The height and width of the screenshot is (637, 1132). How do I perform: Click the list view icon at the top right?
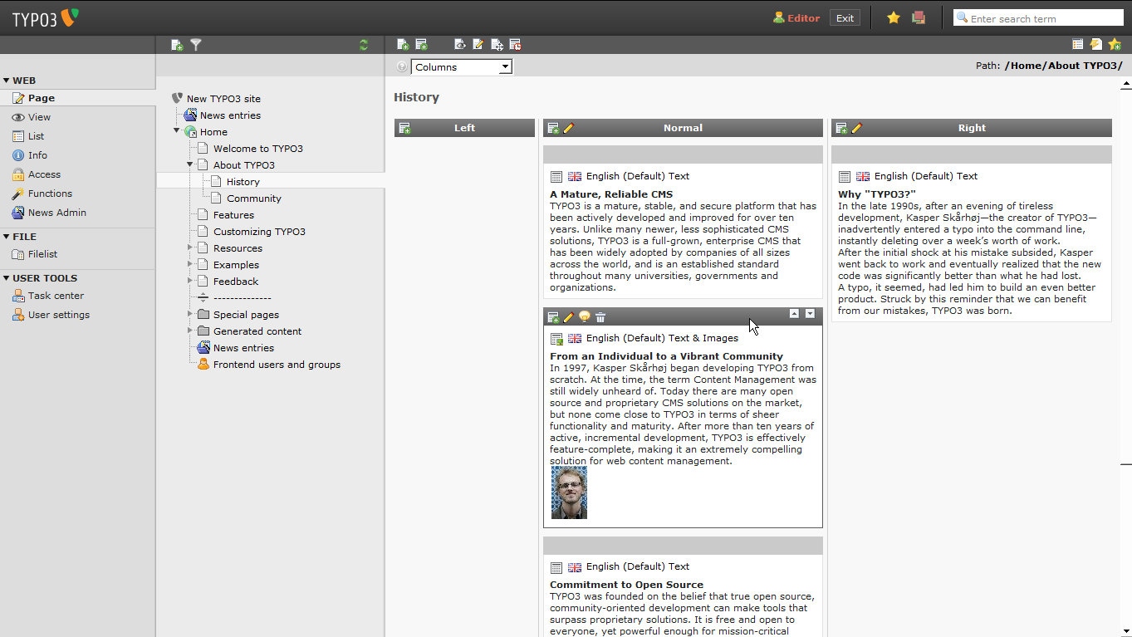pyautogui.click(x=1078, y=45)
